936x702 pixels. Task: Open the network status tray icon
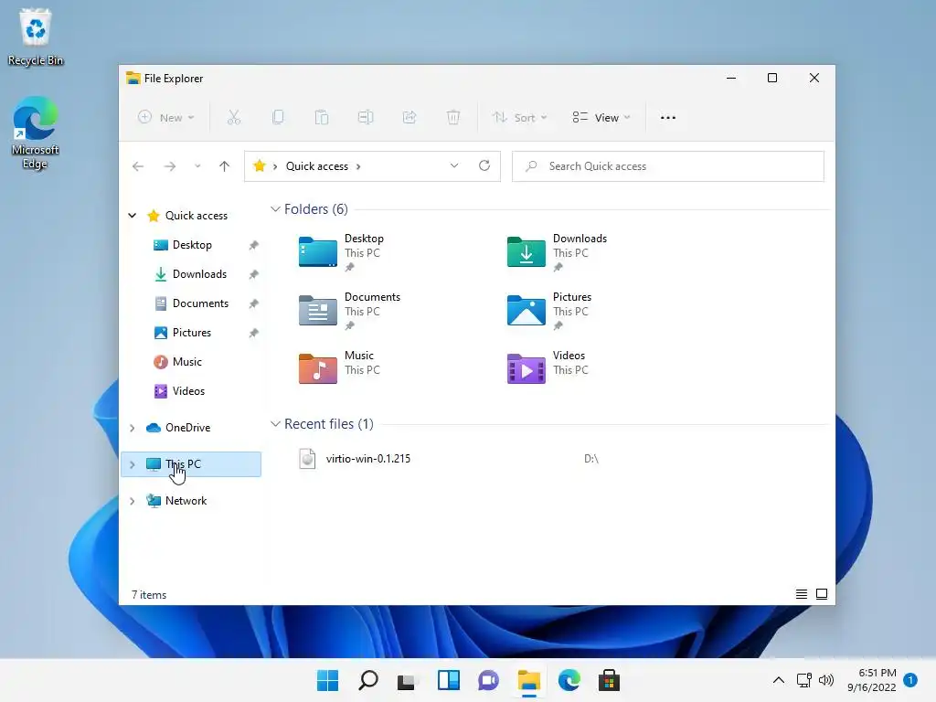tap(803, 680)
